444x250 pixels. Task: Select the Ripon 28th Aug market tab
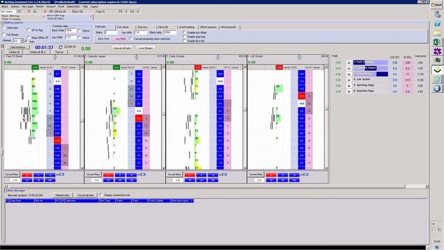tap(22, 17)
